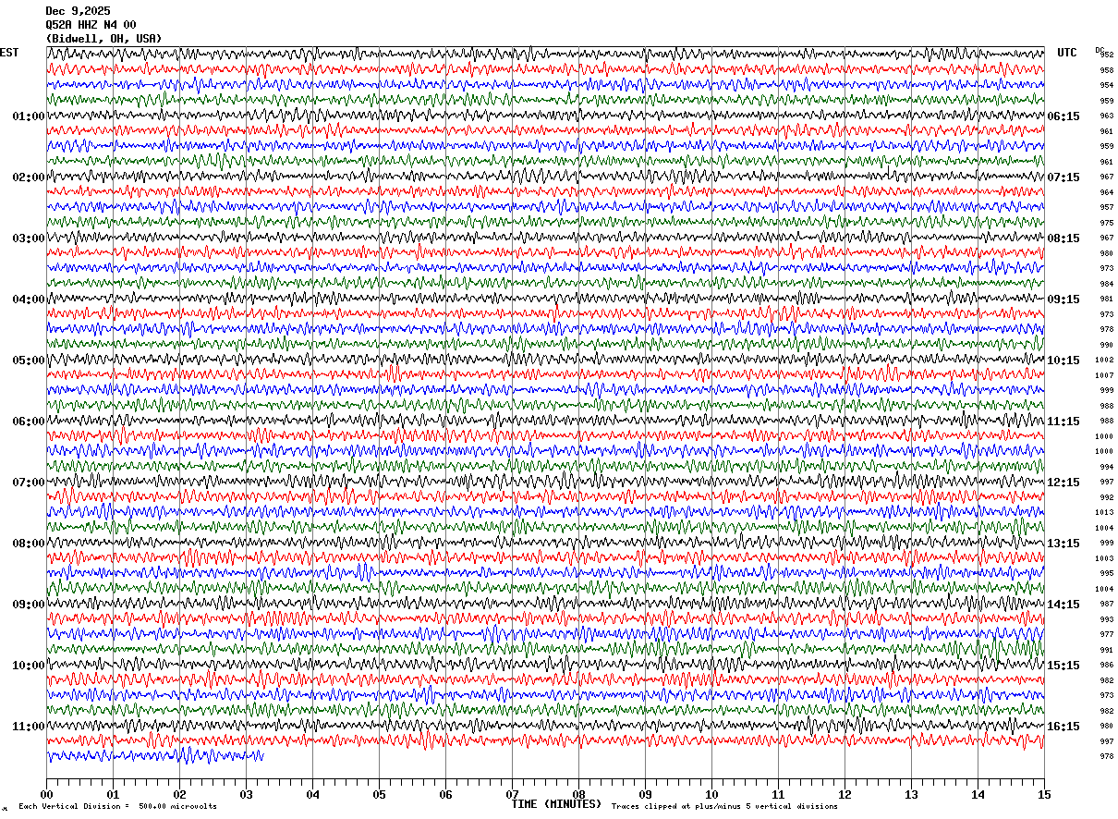Click minute tick label '10' on time axis
The width and height of the screenshot is (1118, 819).
(711, 794)
